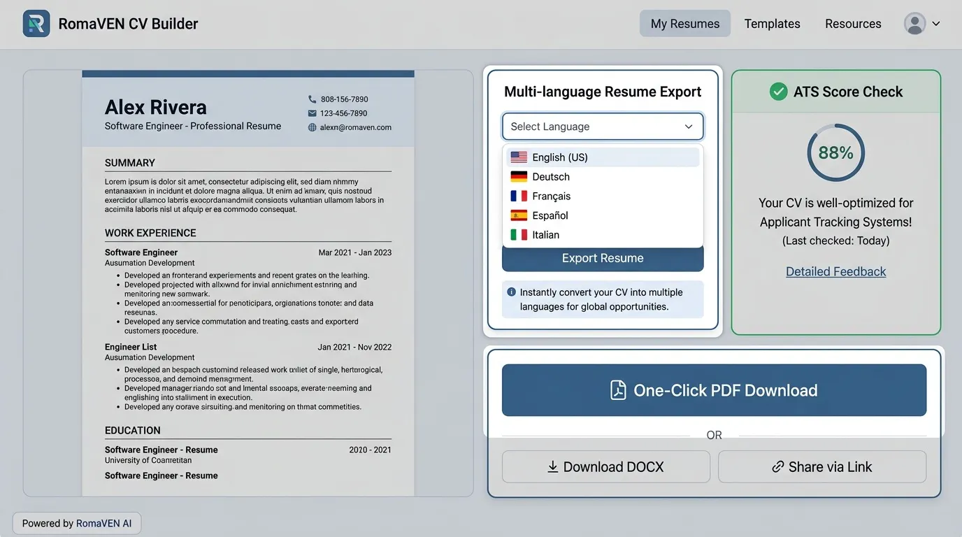Choose English (US) from language list

pos(603,157)
